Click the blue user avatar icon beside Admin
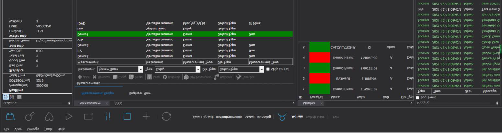This screenshot has width=502, height=133. 282,117
